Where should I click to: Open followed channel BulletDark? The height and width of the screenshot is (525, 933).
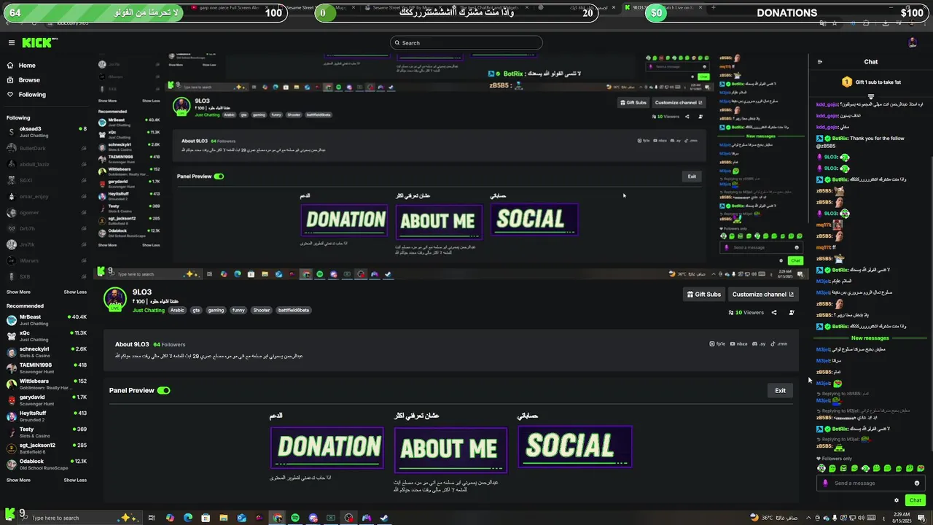pyautogui.click(x=47, y=148)
